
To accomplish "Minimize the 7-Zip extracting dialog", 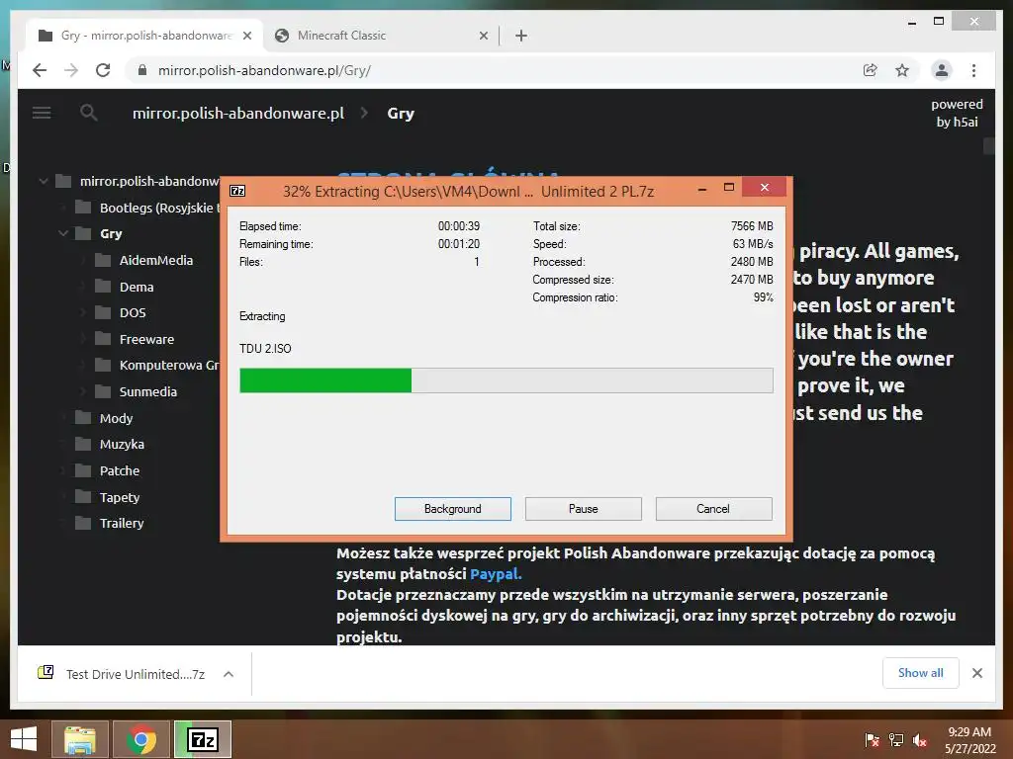I will coord(702,189).
